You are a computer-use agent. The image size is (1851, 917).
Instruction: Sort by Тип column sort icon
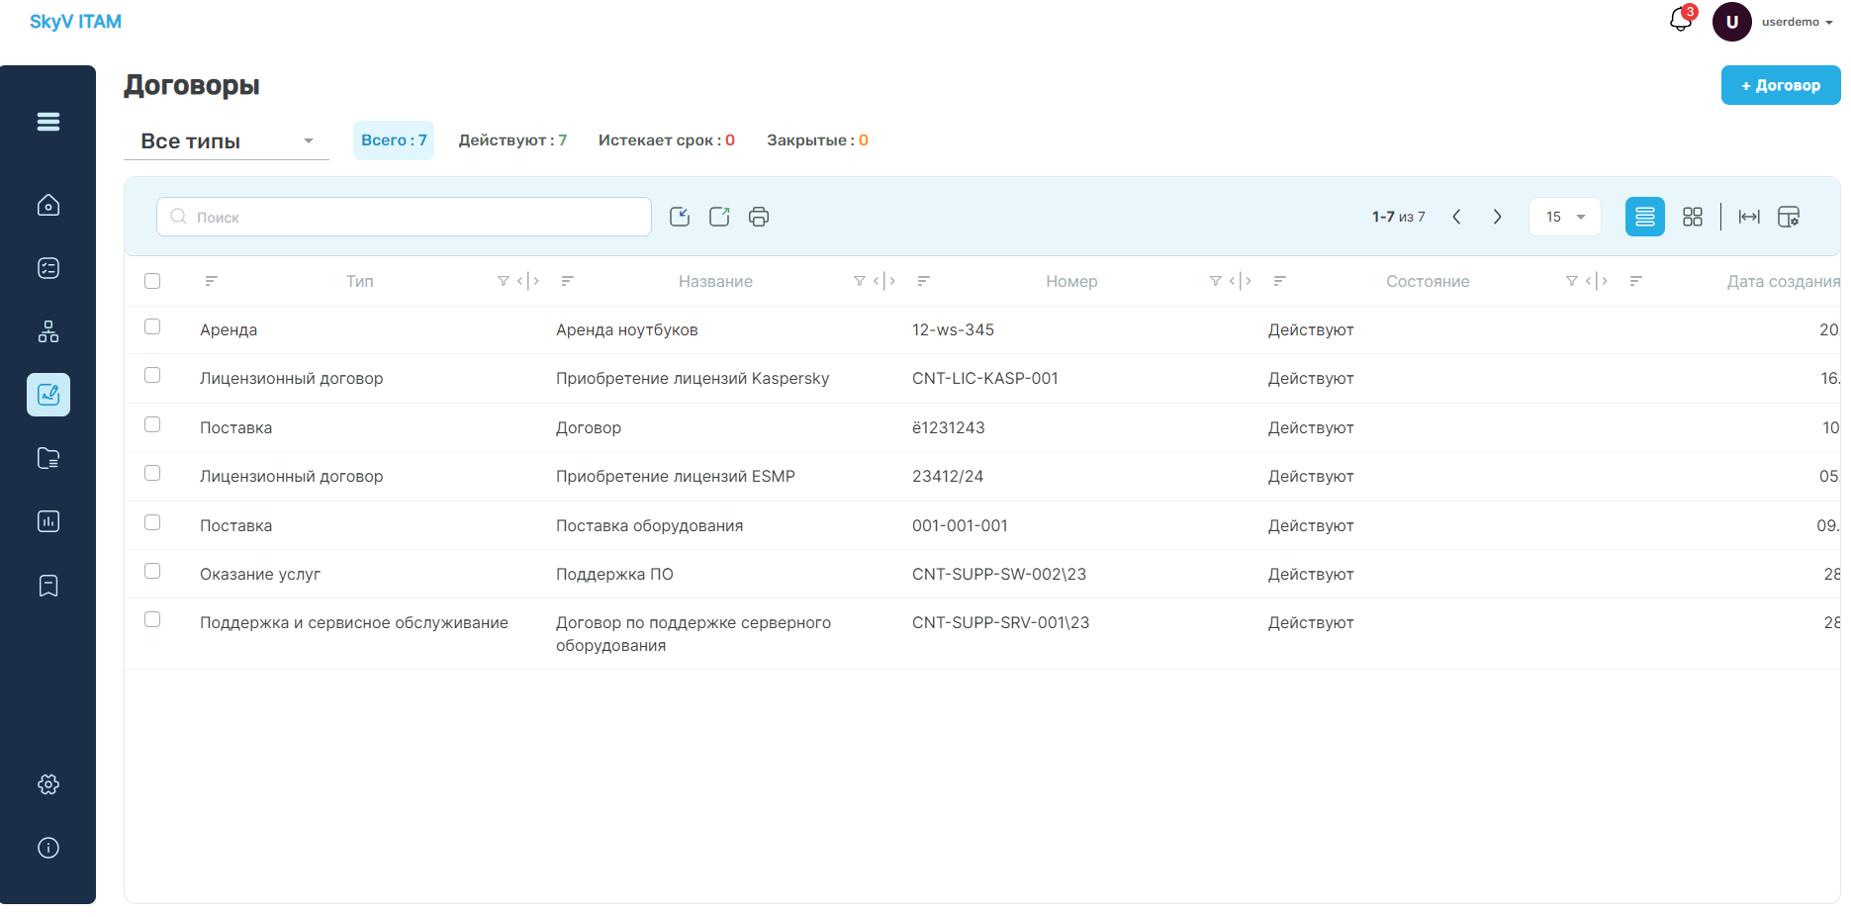coord(211,281)
